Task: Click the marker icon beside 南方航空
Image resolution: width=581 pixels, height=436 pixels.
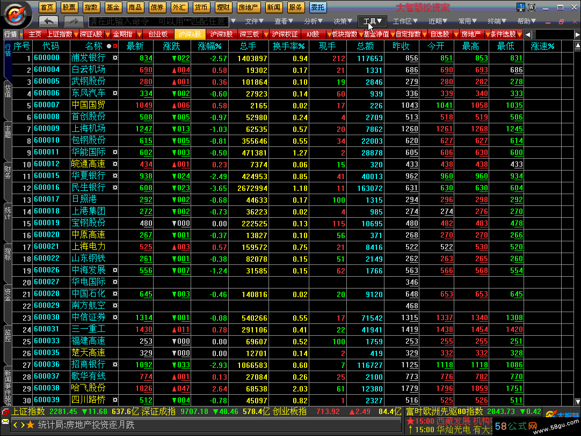Action: (x=115, y=306)
